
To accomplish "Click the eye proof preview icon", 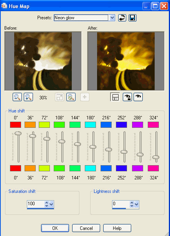I will point(138,97).
